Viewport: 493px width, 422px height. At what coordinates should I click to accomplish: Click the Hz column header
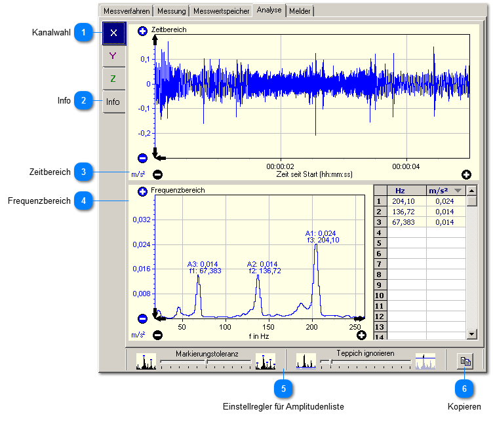400,191
